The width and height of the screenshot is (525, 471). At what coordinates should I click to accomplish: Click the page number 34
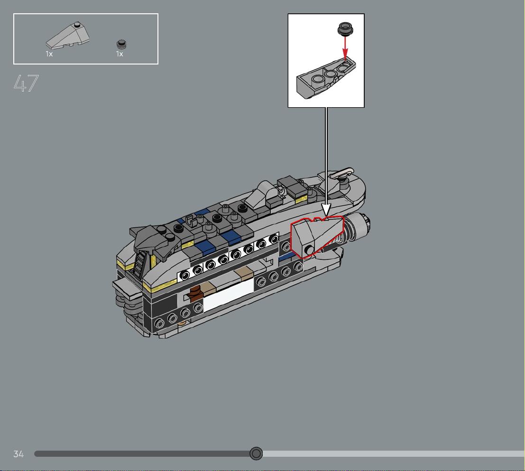18,453
